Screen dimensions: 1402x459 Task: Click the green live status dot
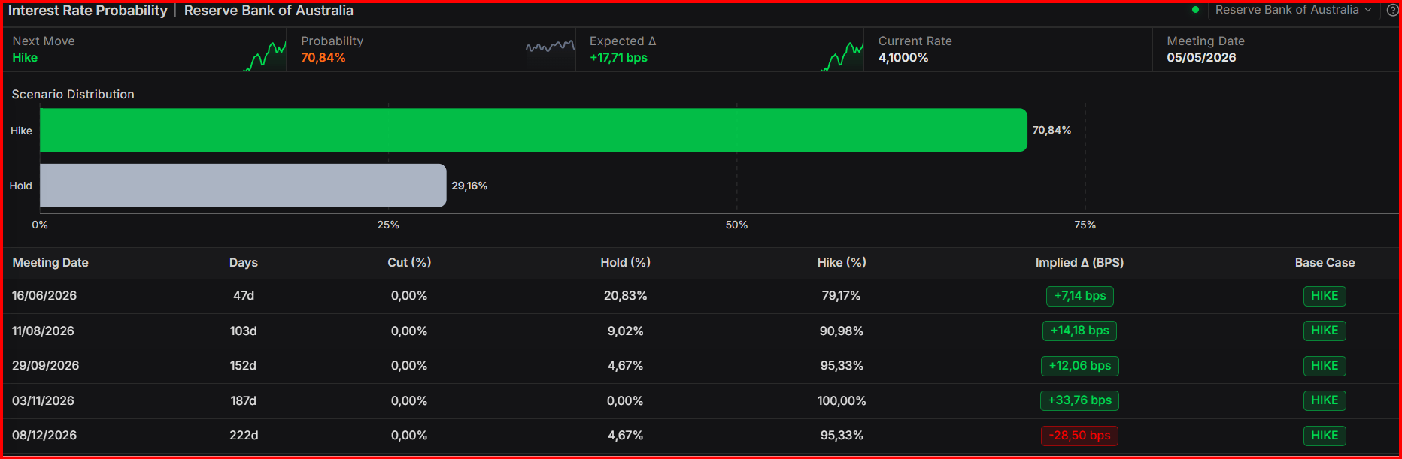click(1195, 10)
